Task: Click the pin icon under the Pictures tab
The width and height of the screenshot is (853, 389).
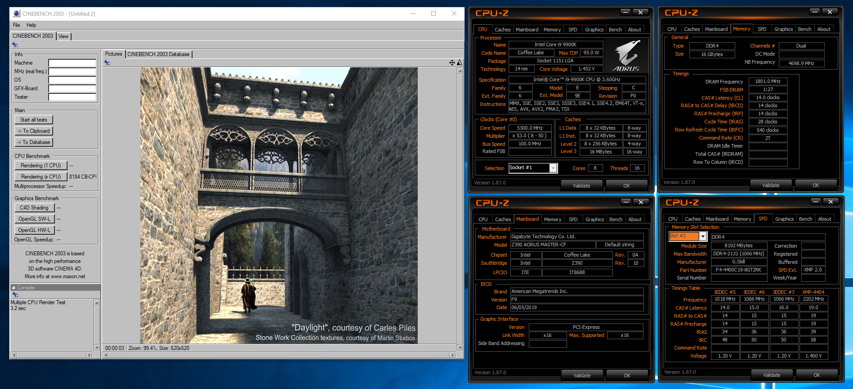Action: 107,63
